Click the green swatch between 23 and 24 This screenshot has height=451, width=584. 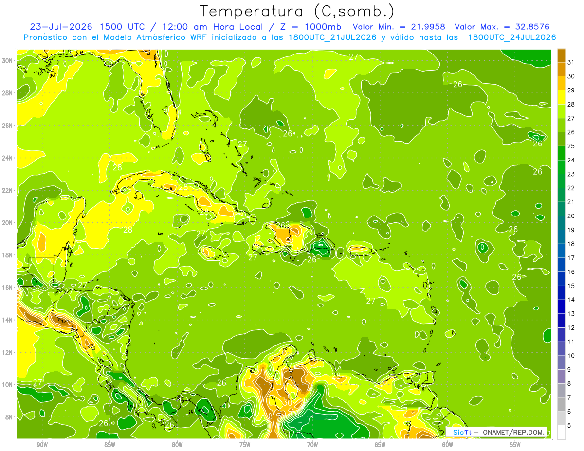(x=561, y=167)
